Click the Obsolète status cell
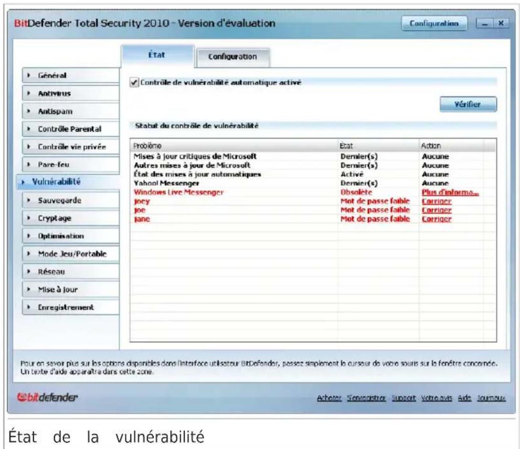520x449 pixels. point(356,192)
